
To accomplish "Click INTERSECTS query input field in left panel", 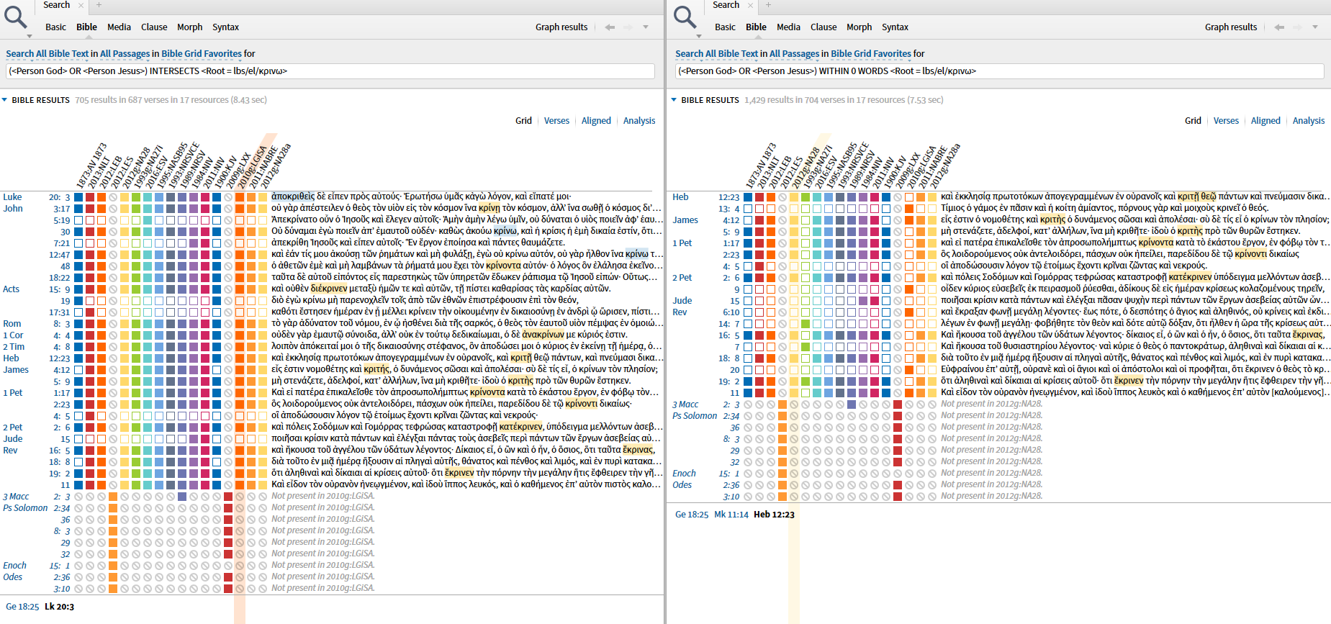I will (x=330, y=71).
